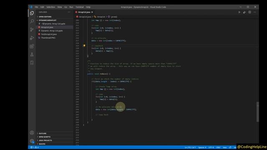Click line number 250 in the gutter
Image resolution: width=267 pixels, height=150 pixels.
pos(78,125)
